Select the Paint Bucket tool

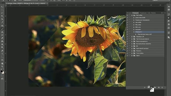pyautogui.click(x=2, y=41)
